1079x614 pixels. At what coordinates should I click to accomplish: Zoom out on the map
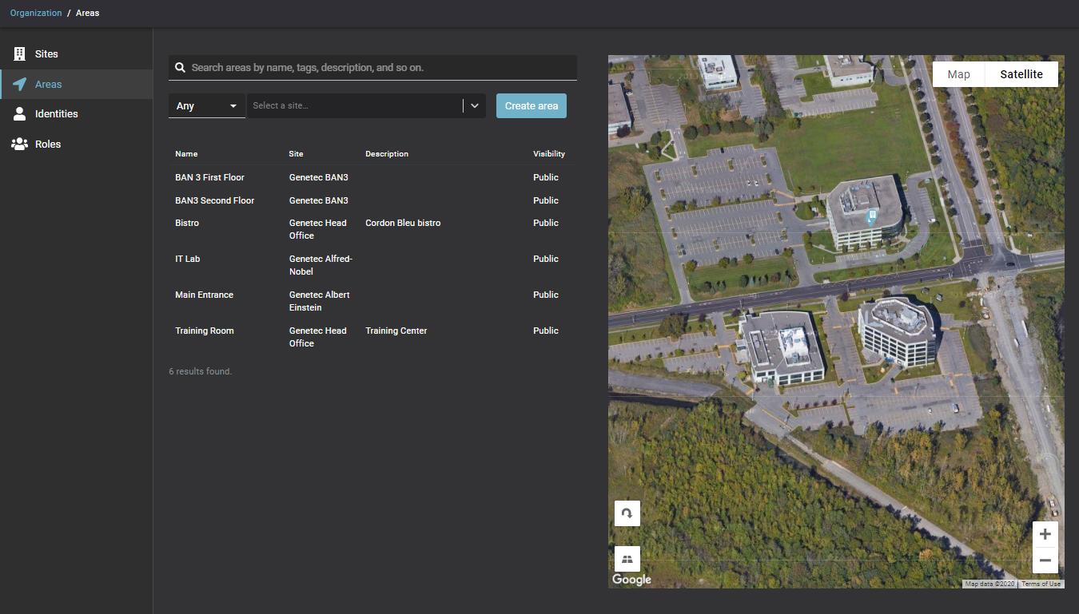pyautogui.click(x=1045, y=561)
